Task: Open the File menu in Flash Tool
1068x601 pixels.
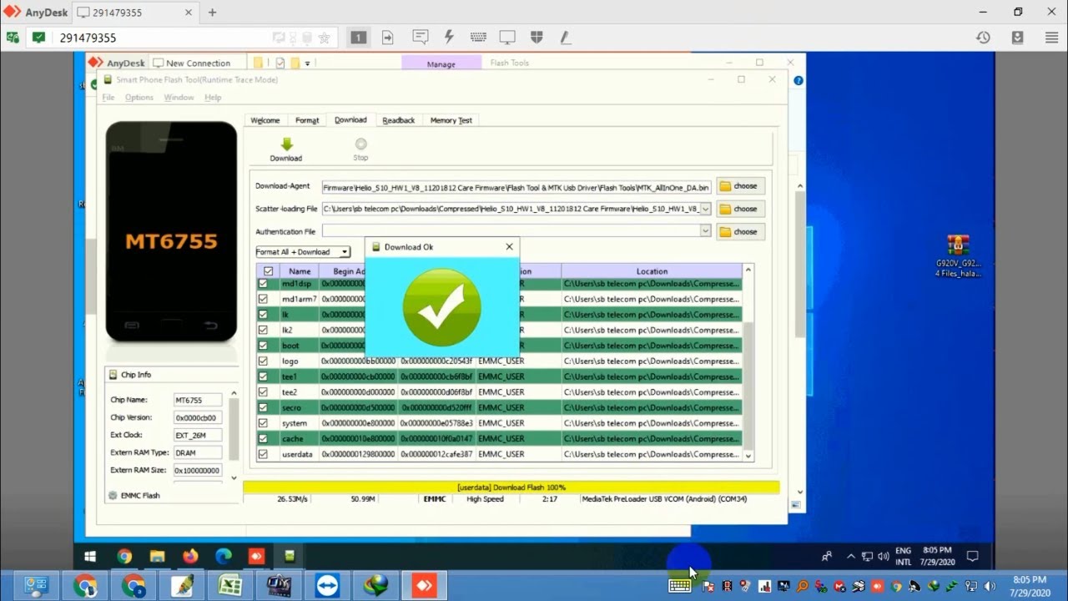Action: 108,98
